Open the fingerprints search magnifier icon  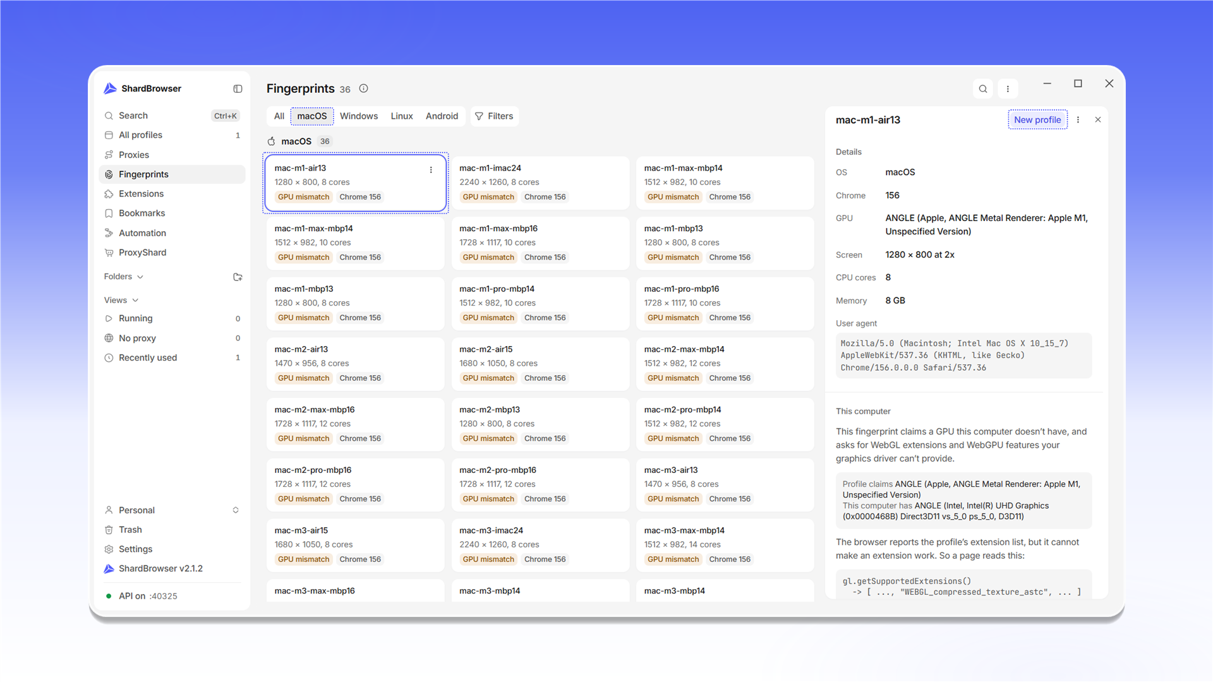pos(983,89)
